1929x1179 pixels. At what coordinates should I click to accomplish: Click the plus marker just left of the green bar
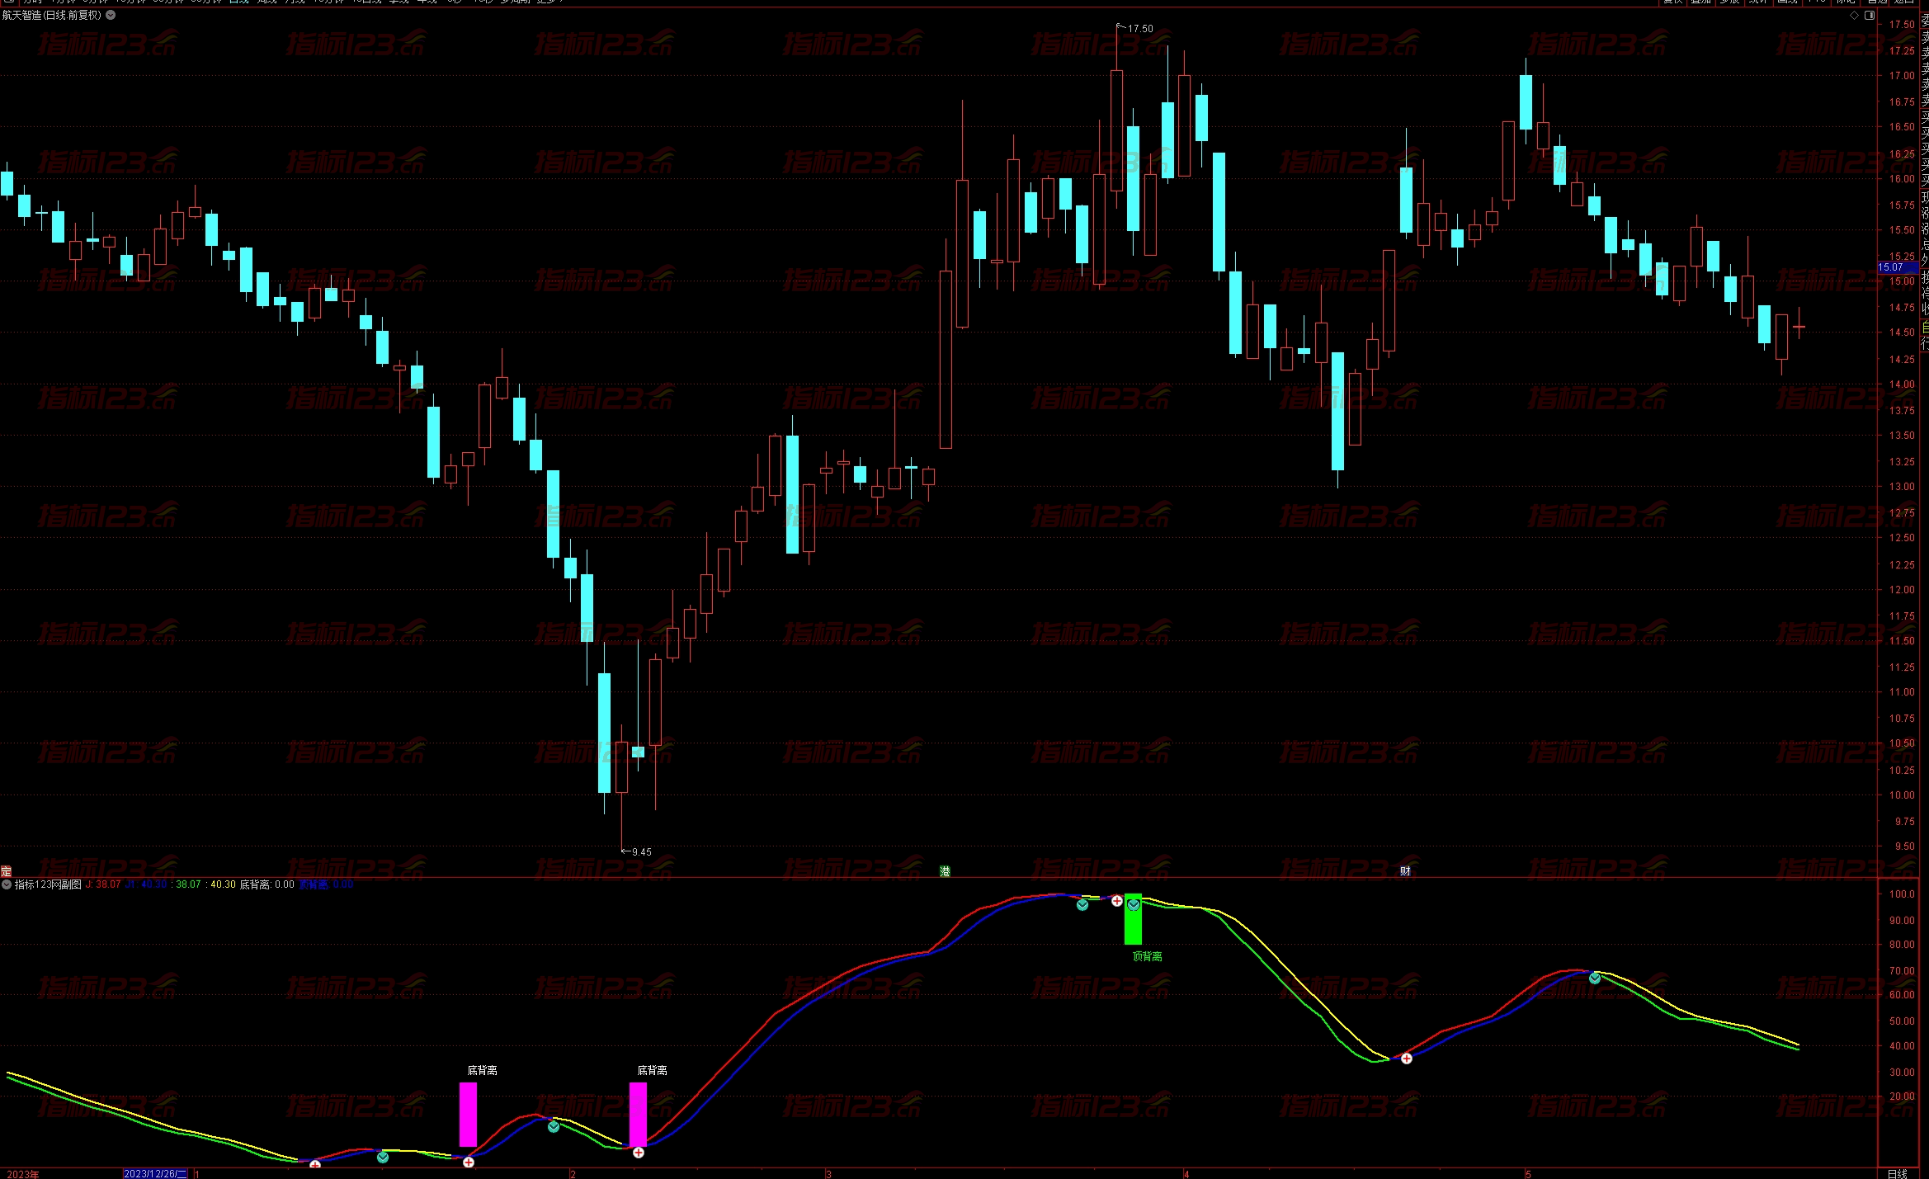coord(1117,901)
